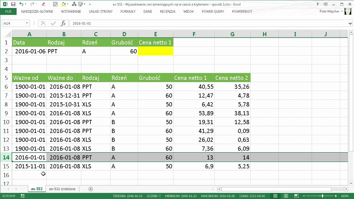This screenshot has width=354, height=199.
Task: Open the Redo history dropdown arrow
Action: pos(36,4)
